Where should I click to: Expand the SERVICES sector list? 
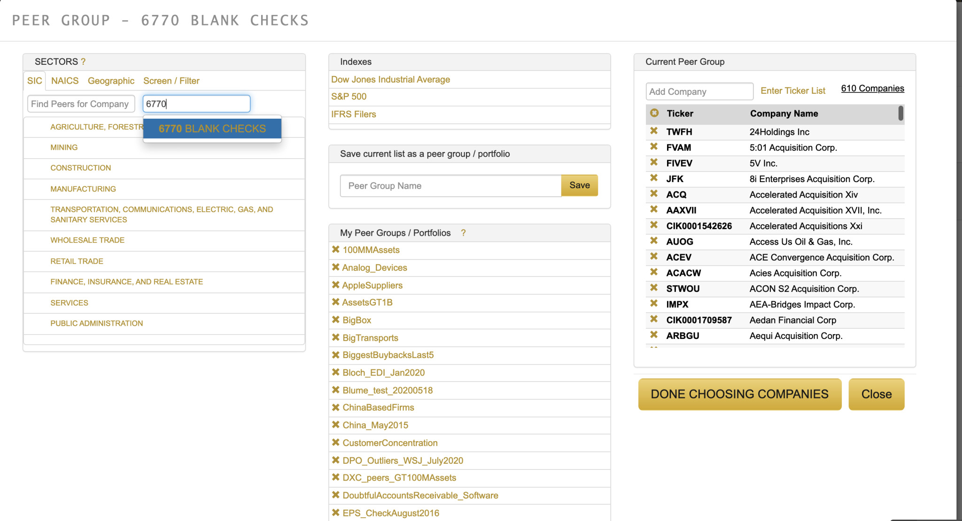point(69,303)
